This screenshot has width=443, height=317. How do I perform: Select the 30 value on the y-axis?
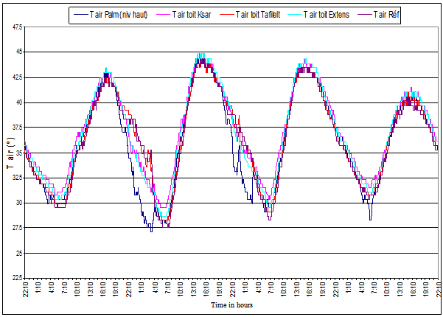click(x=19, y=203)
